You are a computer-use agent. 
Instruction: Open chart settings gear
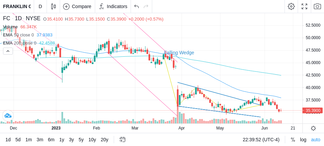(291, 6)
